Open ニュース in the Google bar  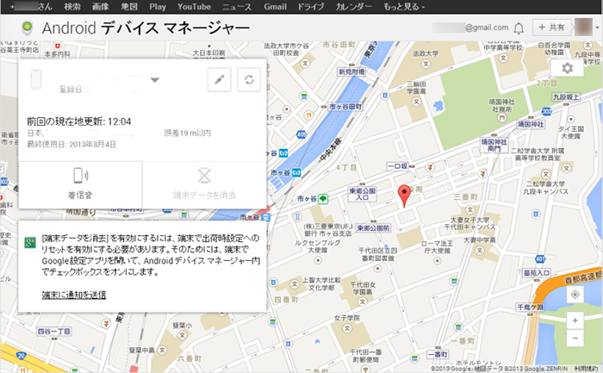(x=237, y=7)
